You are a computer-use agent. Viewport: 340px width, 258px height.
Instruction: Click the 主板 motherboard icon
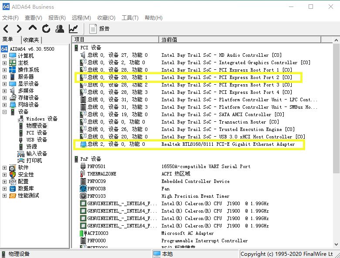pyautogui.click(x=13, y=63)
